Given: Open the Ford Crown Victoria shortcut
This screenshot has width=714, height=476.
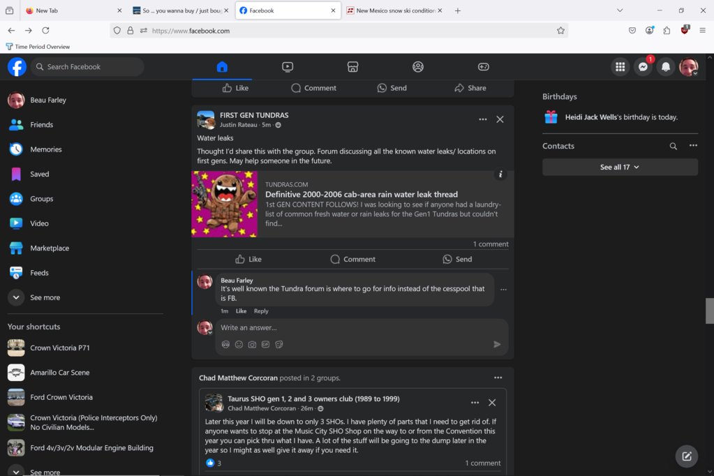Looking at the screenshot, I should tap(85, 397).
